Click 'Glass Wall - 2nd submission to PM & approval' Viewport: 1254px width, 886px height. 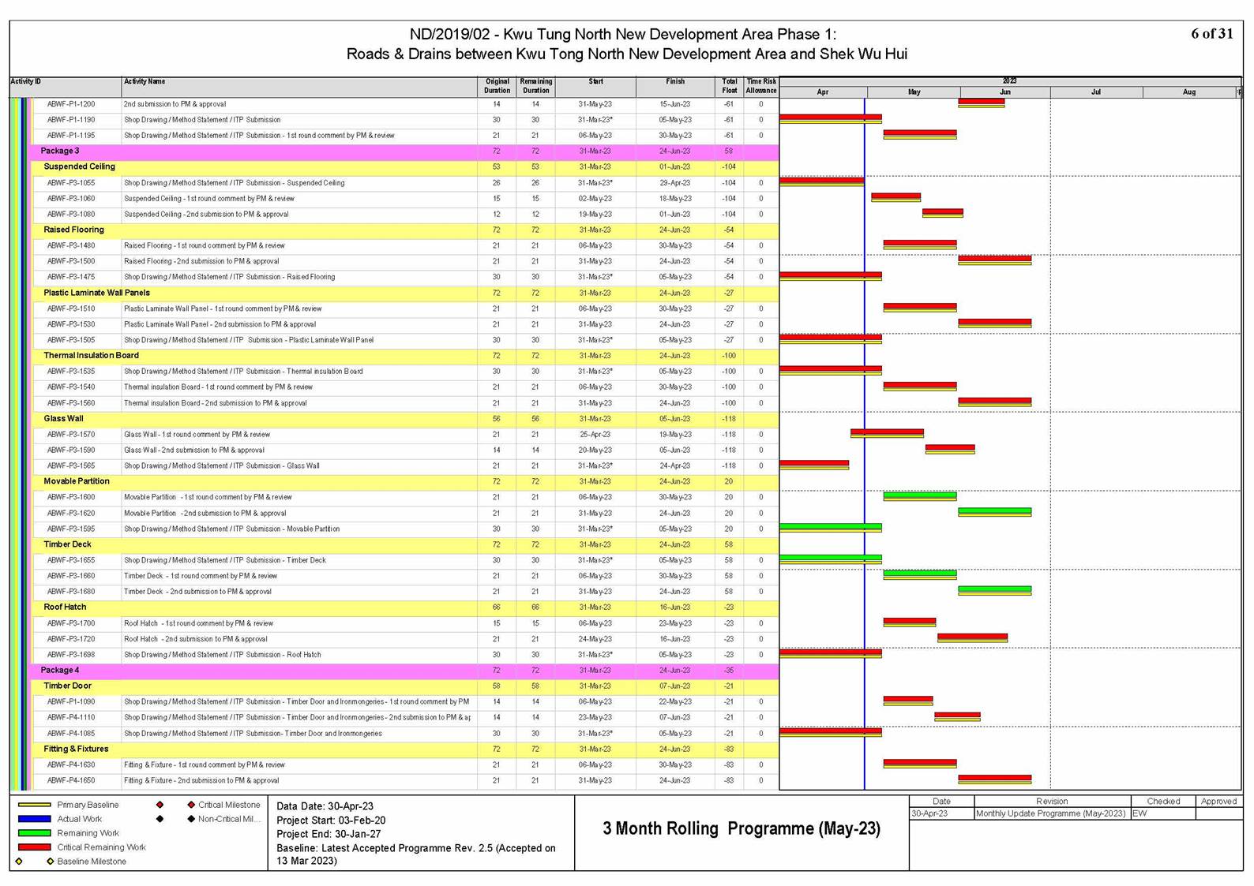pos(194,450)
